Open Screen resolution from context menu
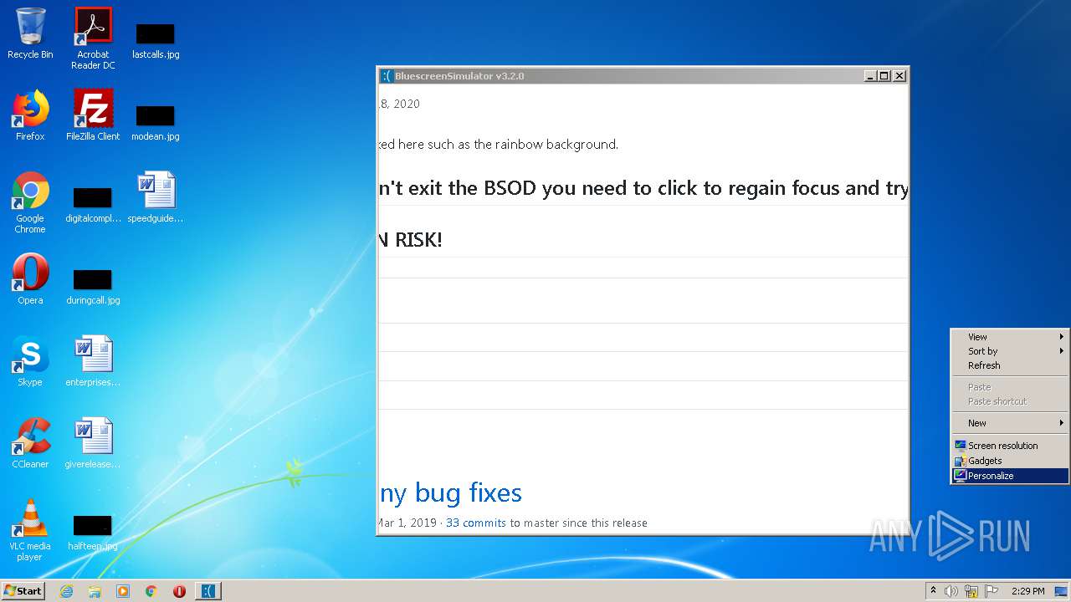The width and height of the screenshot is (1071, 602). (1010, 446)
